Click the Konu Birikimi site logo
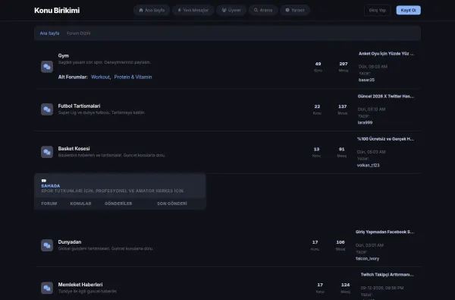 (57, 11)
